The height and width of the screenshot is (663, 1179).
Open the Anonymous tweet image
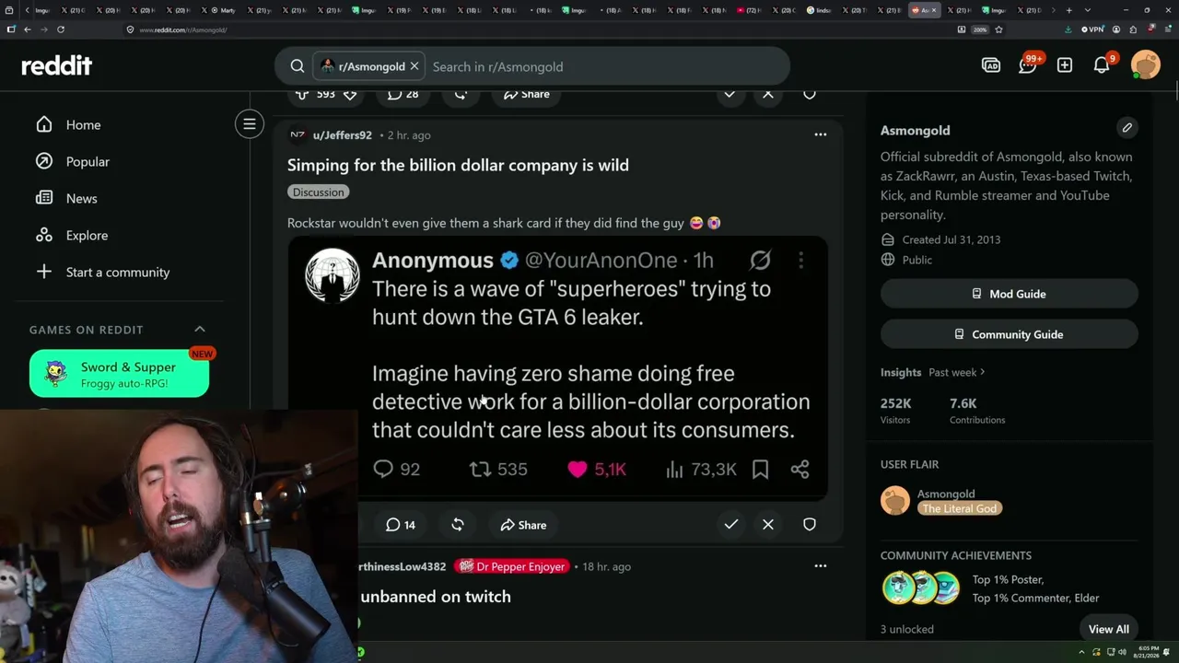557,368
